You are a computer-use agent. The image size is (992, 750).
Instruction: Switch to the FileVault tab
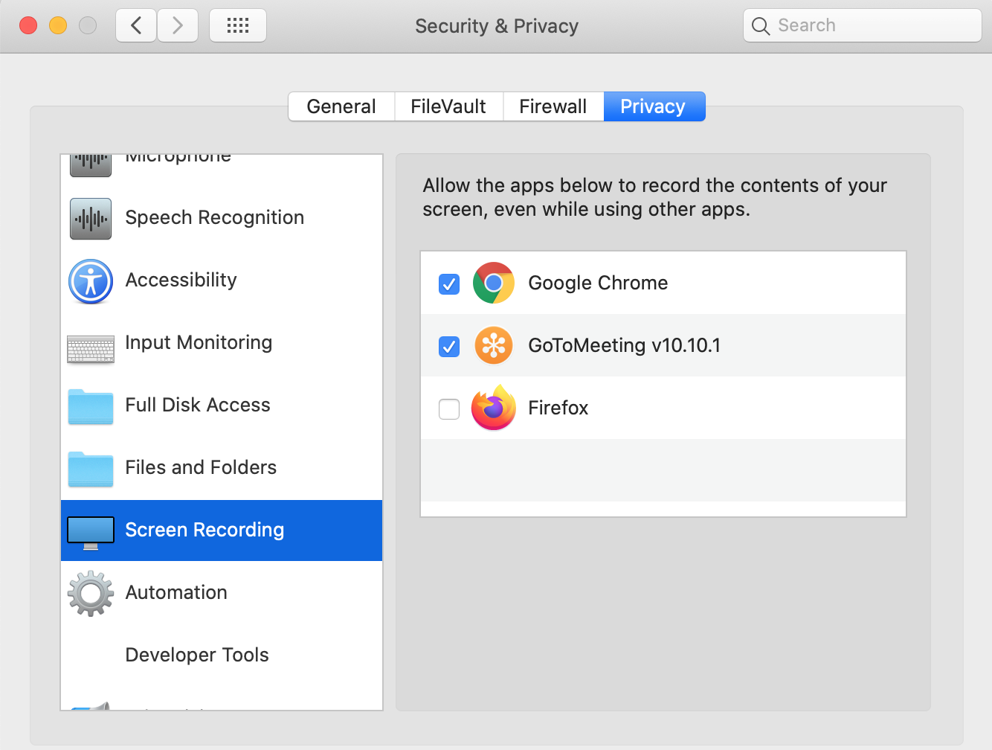point(448,106)
